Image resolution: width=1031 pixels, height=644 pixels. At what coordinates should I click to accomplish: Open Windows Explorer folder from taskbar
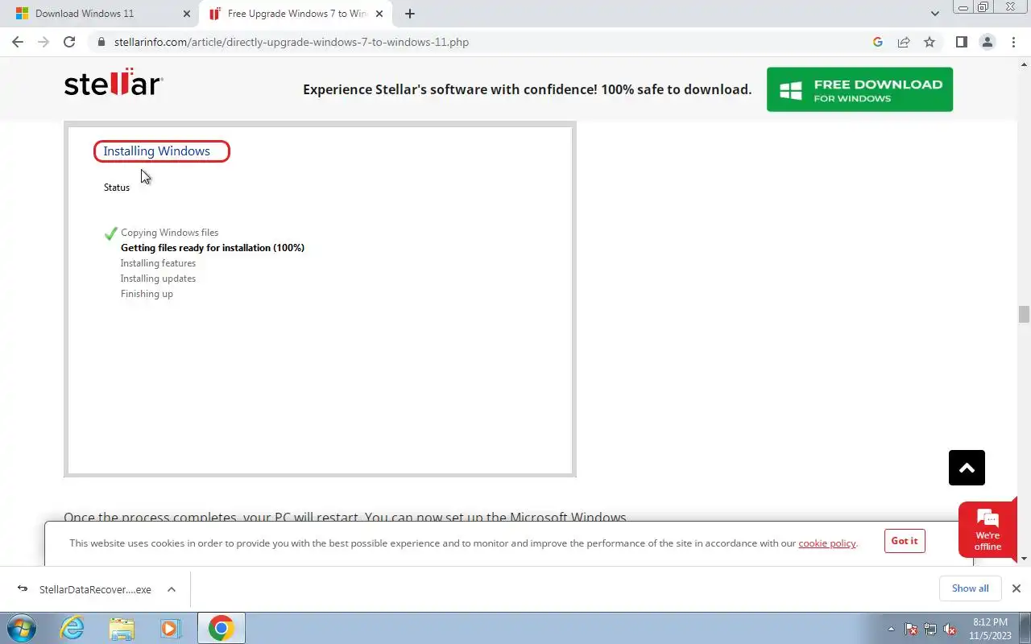[122, 628]
